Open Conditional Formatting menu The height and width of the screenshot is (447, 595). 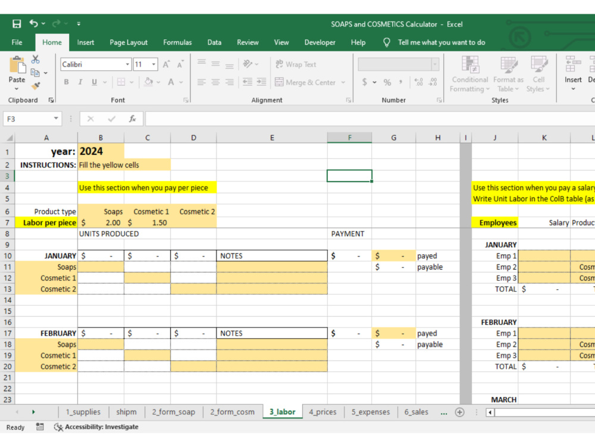[470, 74]
